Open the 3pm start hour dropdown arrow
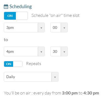The image size is (102, 98). (x=41, y=27)
